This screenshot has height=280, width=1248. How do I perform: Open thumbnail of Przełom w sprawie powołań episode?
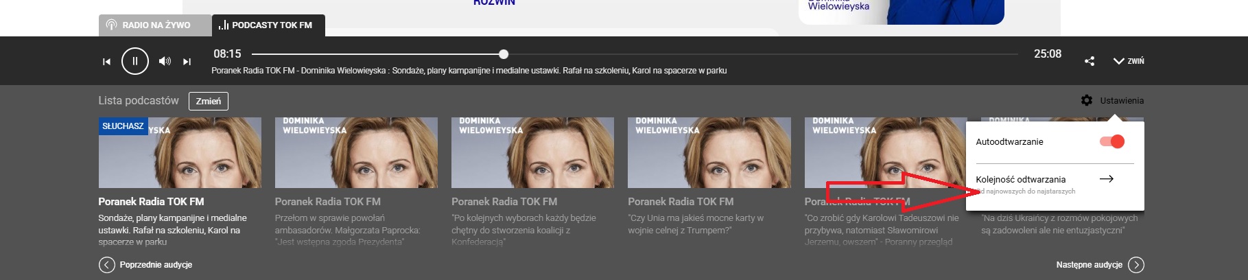pos(356,152)
